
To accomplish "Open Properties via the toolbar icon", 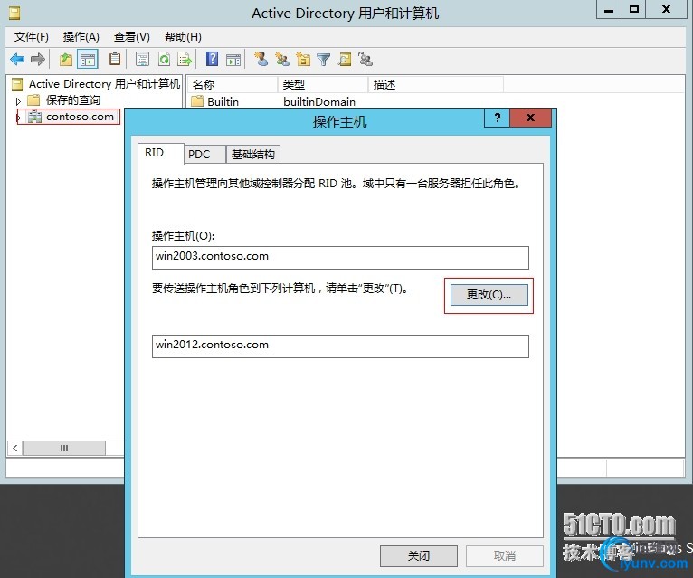I will [x=142, y=59].
